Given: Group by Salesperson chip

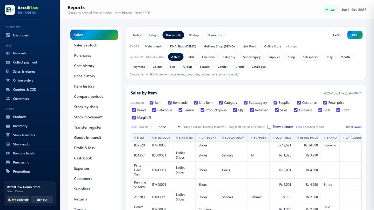Looking at the screenshot, I should click(311, 57).
